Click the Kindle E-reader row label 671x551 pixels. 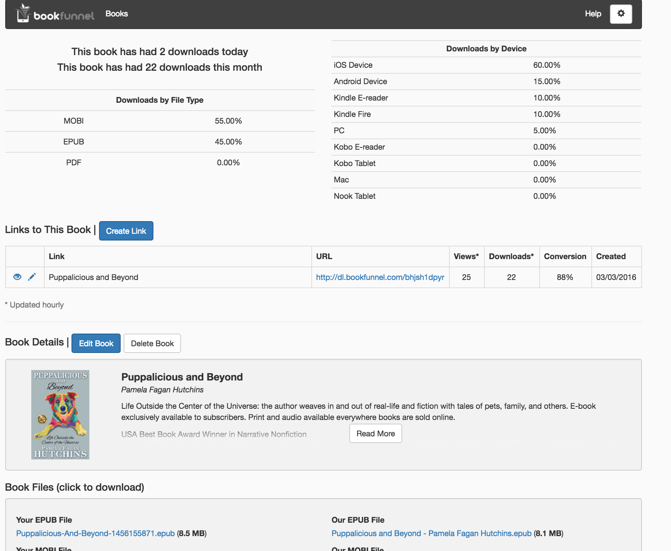tap(361, 98)
